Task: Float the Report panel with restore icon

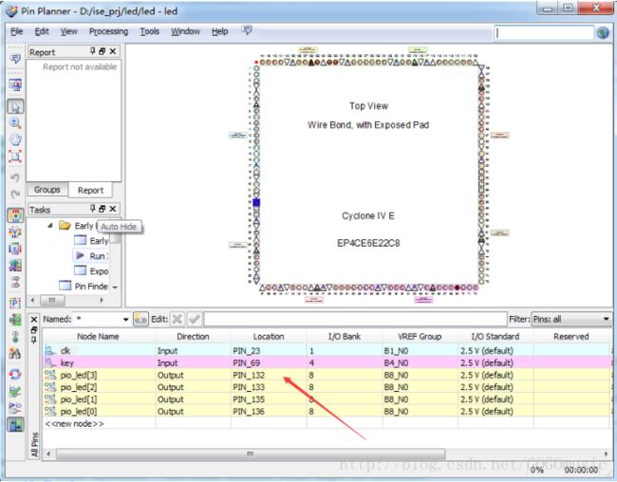Action: click(103, 51)
